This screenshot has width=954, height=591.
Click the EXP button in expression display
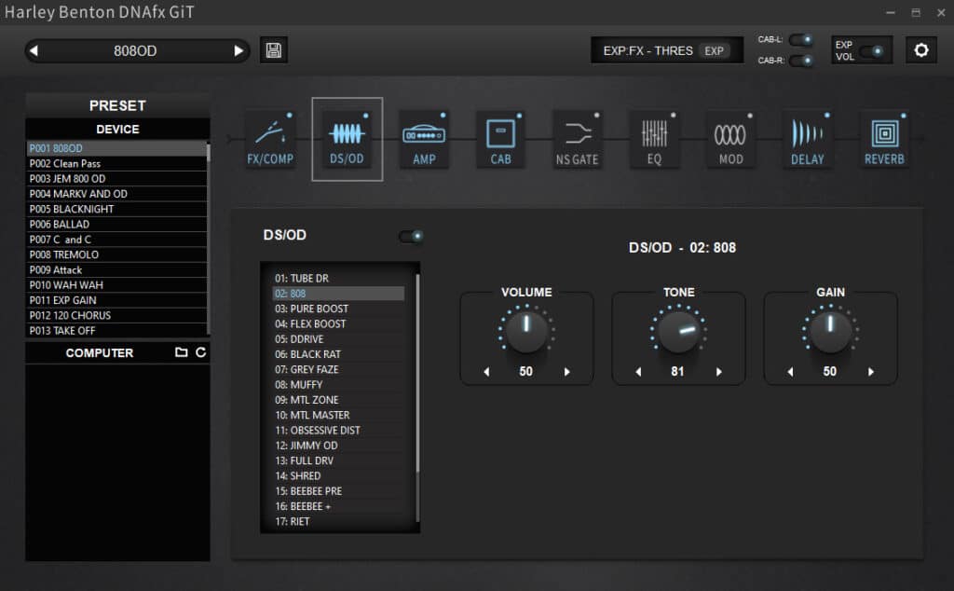coord(715,51)
